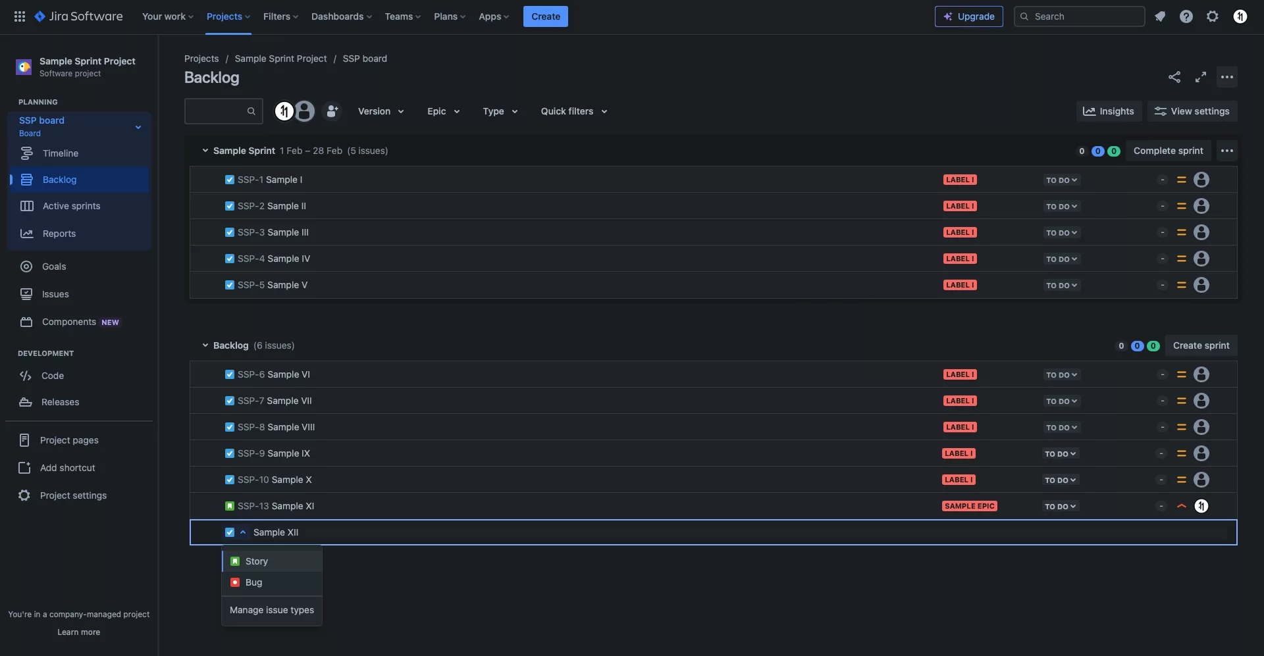The width and height of the screenshot is (1264, 656).
Task: Select Bug from the issue type list
Action: (272, 582)
